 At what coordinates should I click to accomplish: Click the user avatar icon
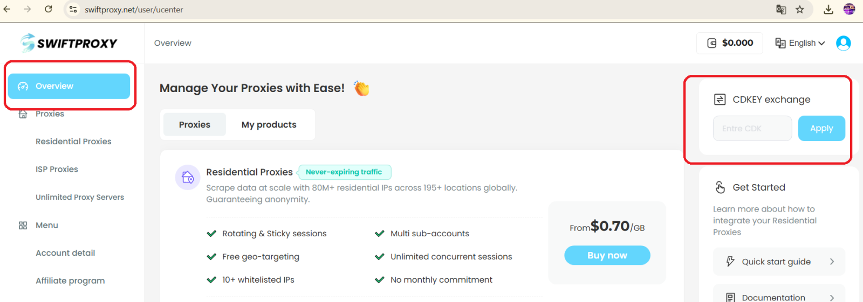[843, 43]
